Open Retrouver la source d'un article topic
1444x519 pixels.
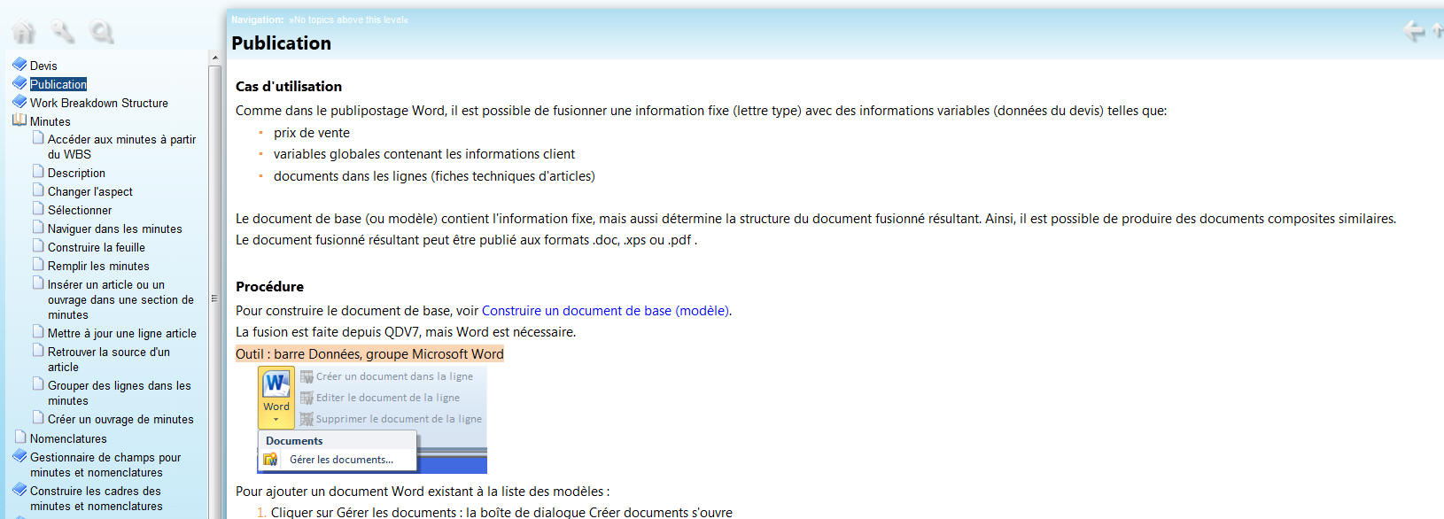pyautogui.click(x=109, y=359)
